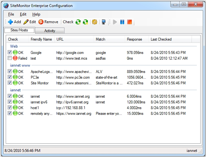Image resolution: width=206 pixels, height=157 pixels.
Task: Click the Remove toolbar button
Action: pyautogui.click(x=48, y=22)
